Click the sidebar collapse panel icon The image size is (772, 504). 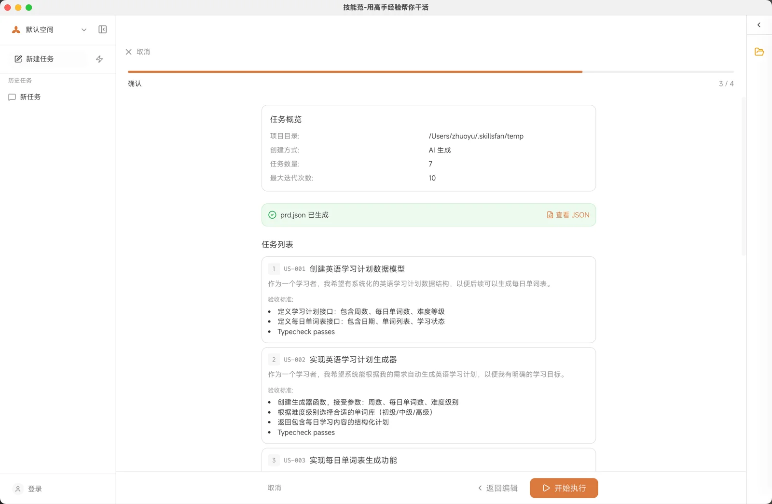[x=102, y=29]
